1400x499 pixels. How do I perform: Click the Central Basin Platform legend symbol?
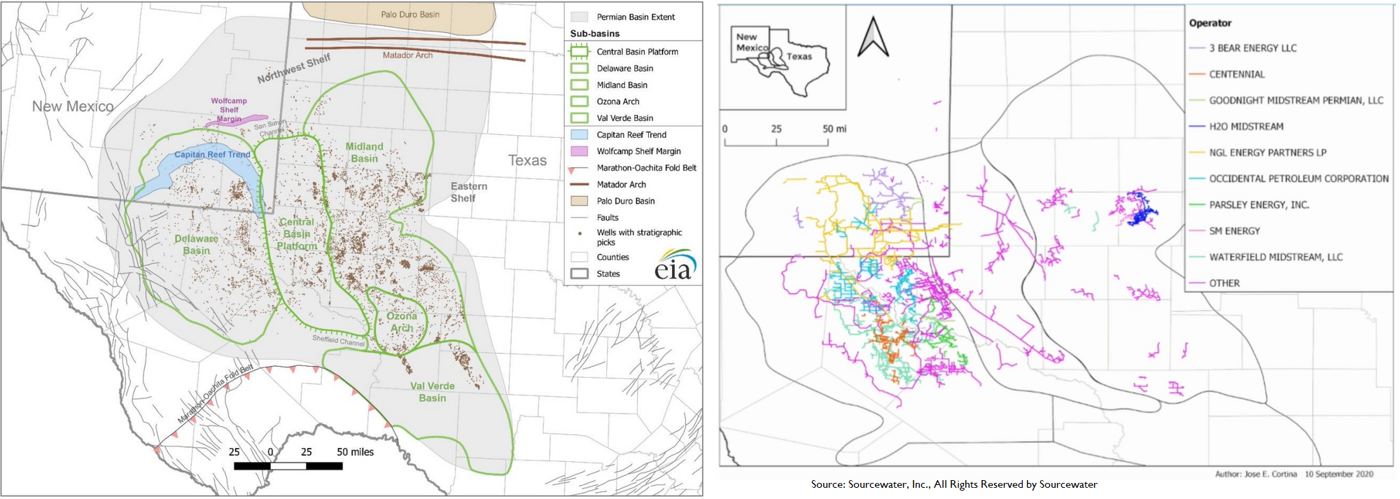tap(579, 51)
